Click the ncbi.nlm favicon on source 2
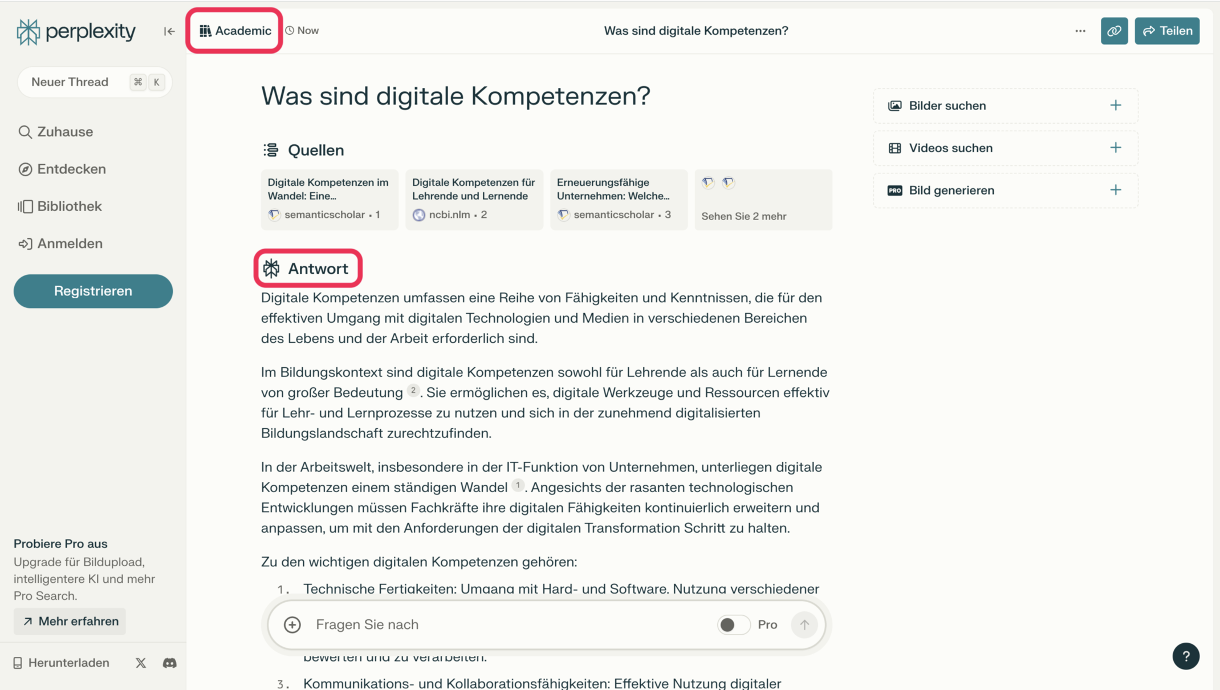This screenshot has height=690, width=1220. 419,215
